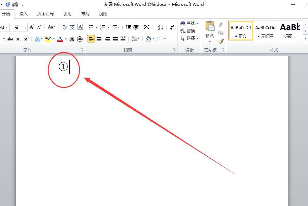Switch to the 页面布局 ribbon tab
The height and width of the screenshot is (206, 308).
(45, 14)
